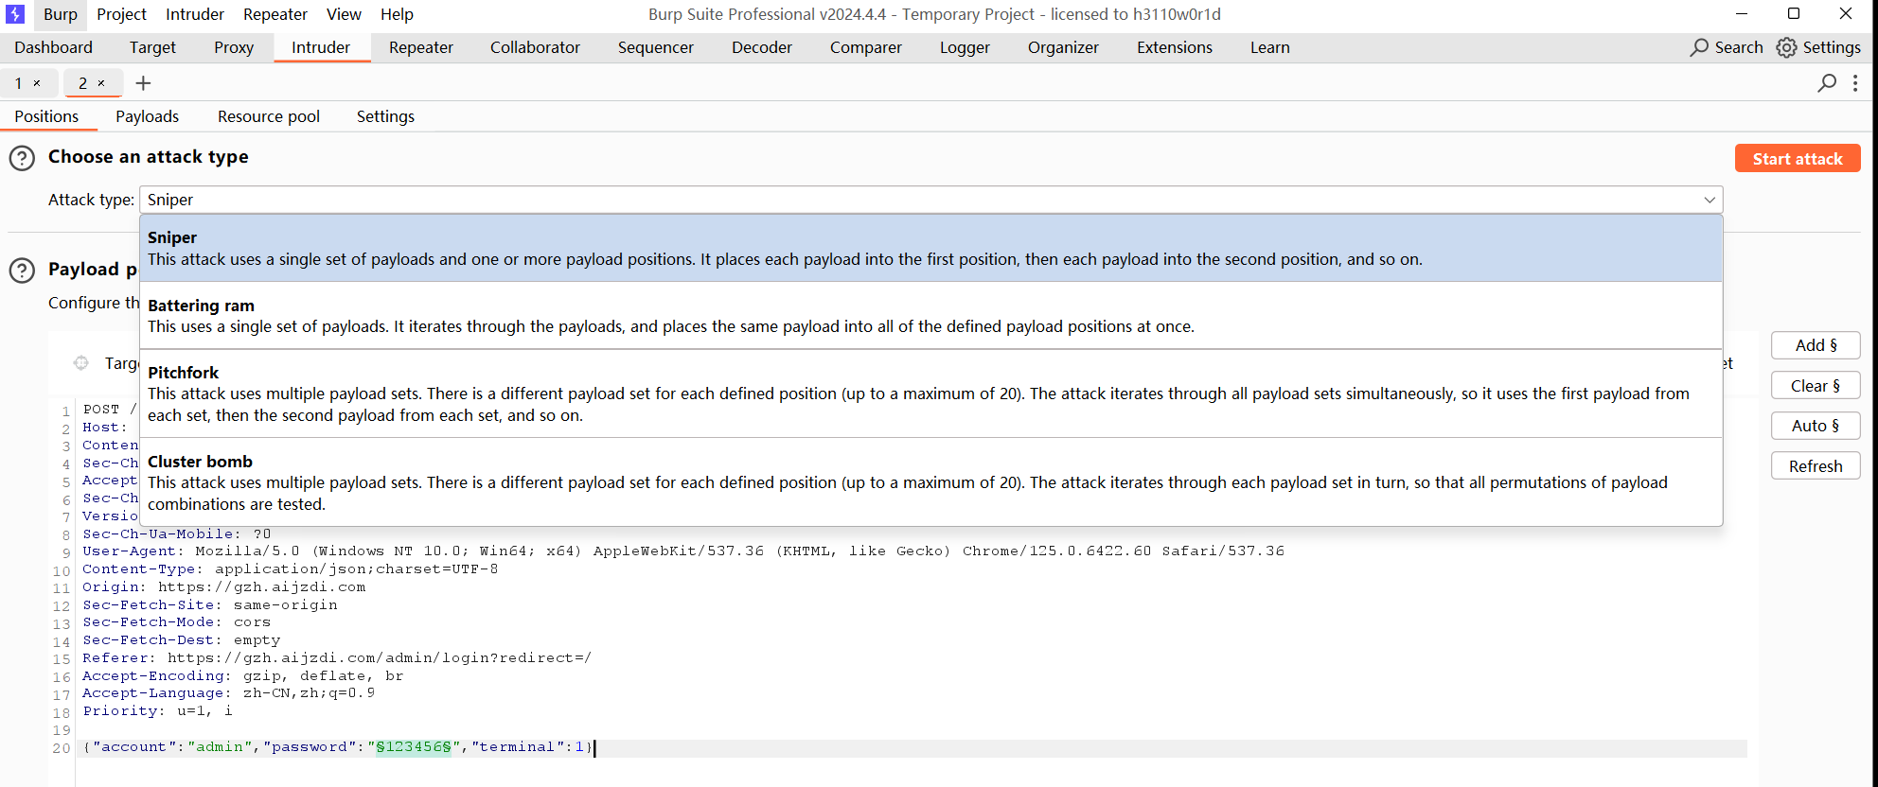1878x787 pixels.
Task: Open the Help menu
Action: (x=397, y=14)
